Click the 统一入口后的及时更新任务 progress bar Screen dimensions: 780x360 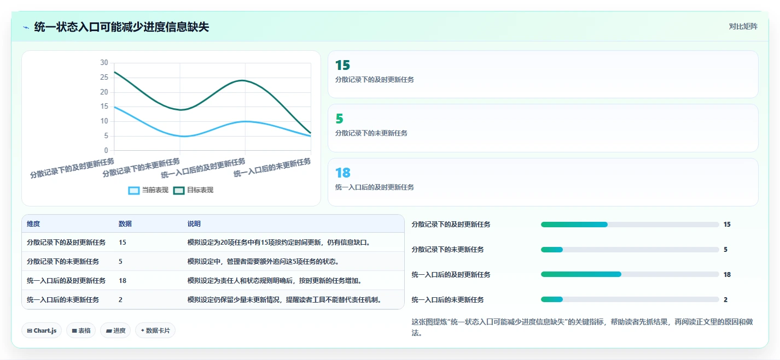tap(630, 275)
